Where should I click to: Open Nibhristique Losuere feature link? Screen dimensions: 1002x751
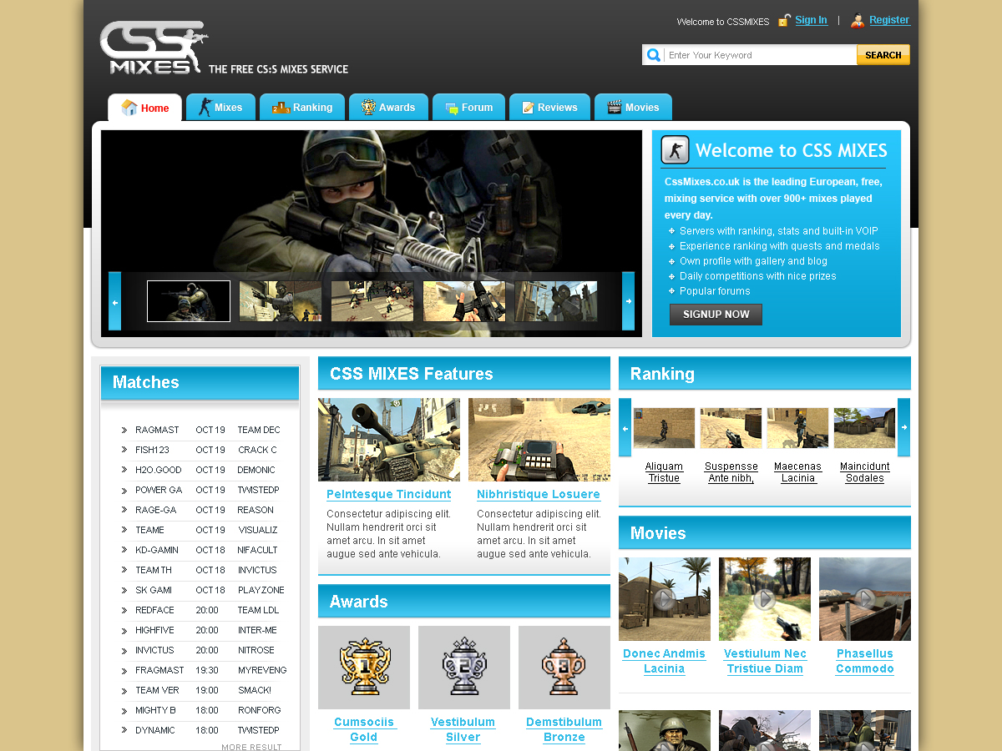[539, 494]
